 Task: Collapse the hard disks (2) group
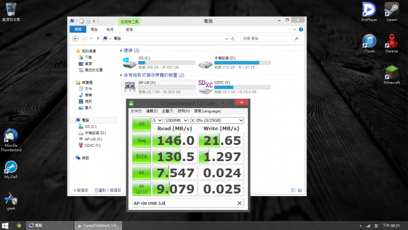pyautogui.click(x=120, y=50)
